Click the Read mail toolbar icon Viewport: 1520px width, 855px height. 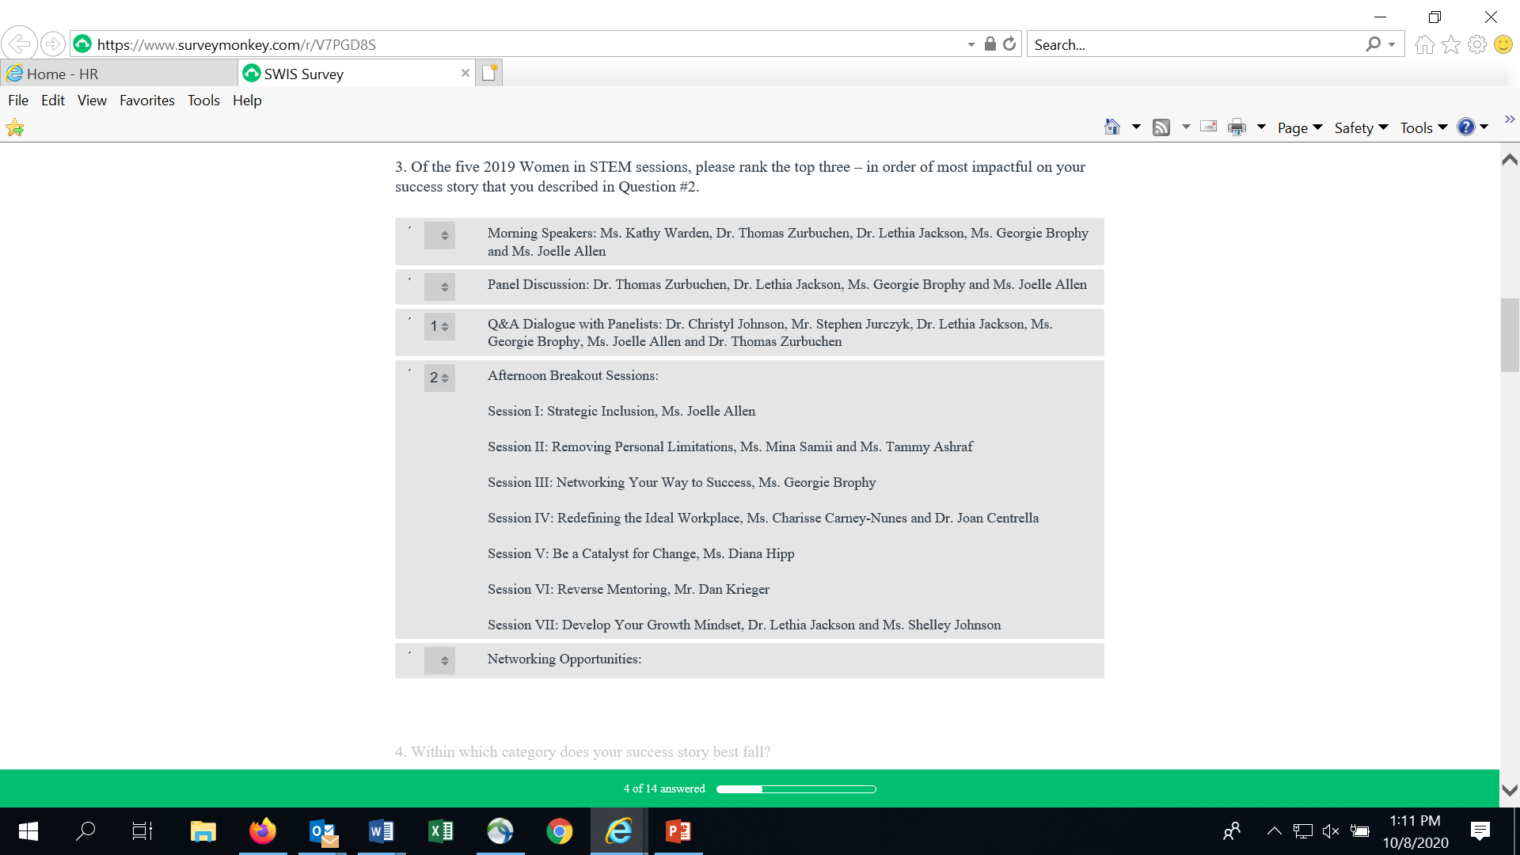[1208, 127]
